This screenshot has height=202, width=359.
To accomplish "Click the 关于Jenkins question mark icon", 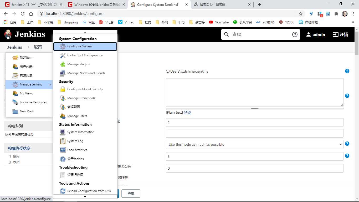I will coord(63,159).
